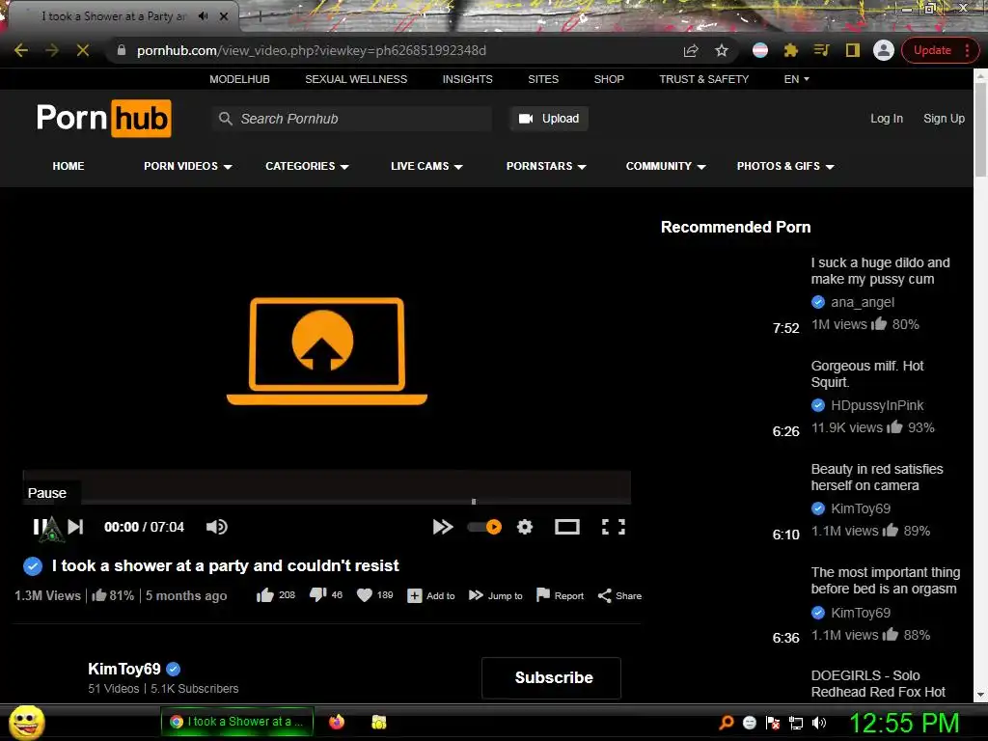Open the Sign Up link
The image size is (988, 741).
(x=944, y=119)
